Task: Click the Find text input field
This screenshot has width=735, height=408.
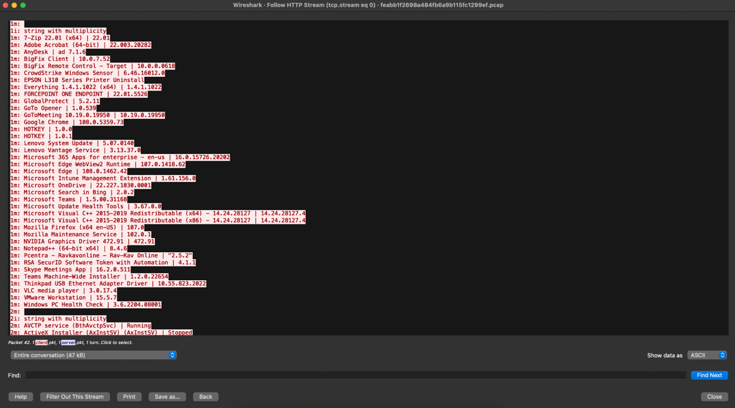Action: (356, 375)
